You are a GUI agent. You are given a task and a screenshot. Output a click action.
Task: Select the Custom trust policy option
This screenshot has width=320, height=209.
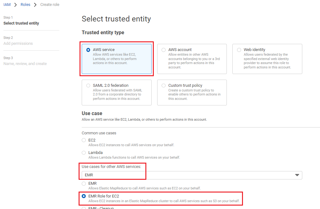(163, 85)
